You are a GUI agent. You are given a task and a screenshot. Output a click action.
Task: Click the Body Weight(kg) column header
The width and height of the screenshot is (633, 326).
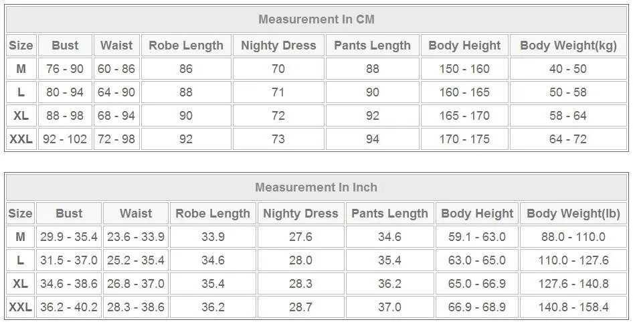click(x=568, y=46)
